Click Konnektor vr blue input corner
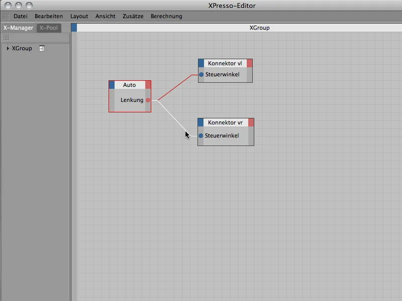The image size is (402, 301). tap(200, 122)
